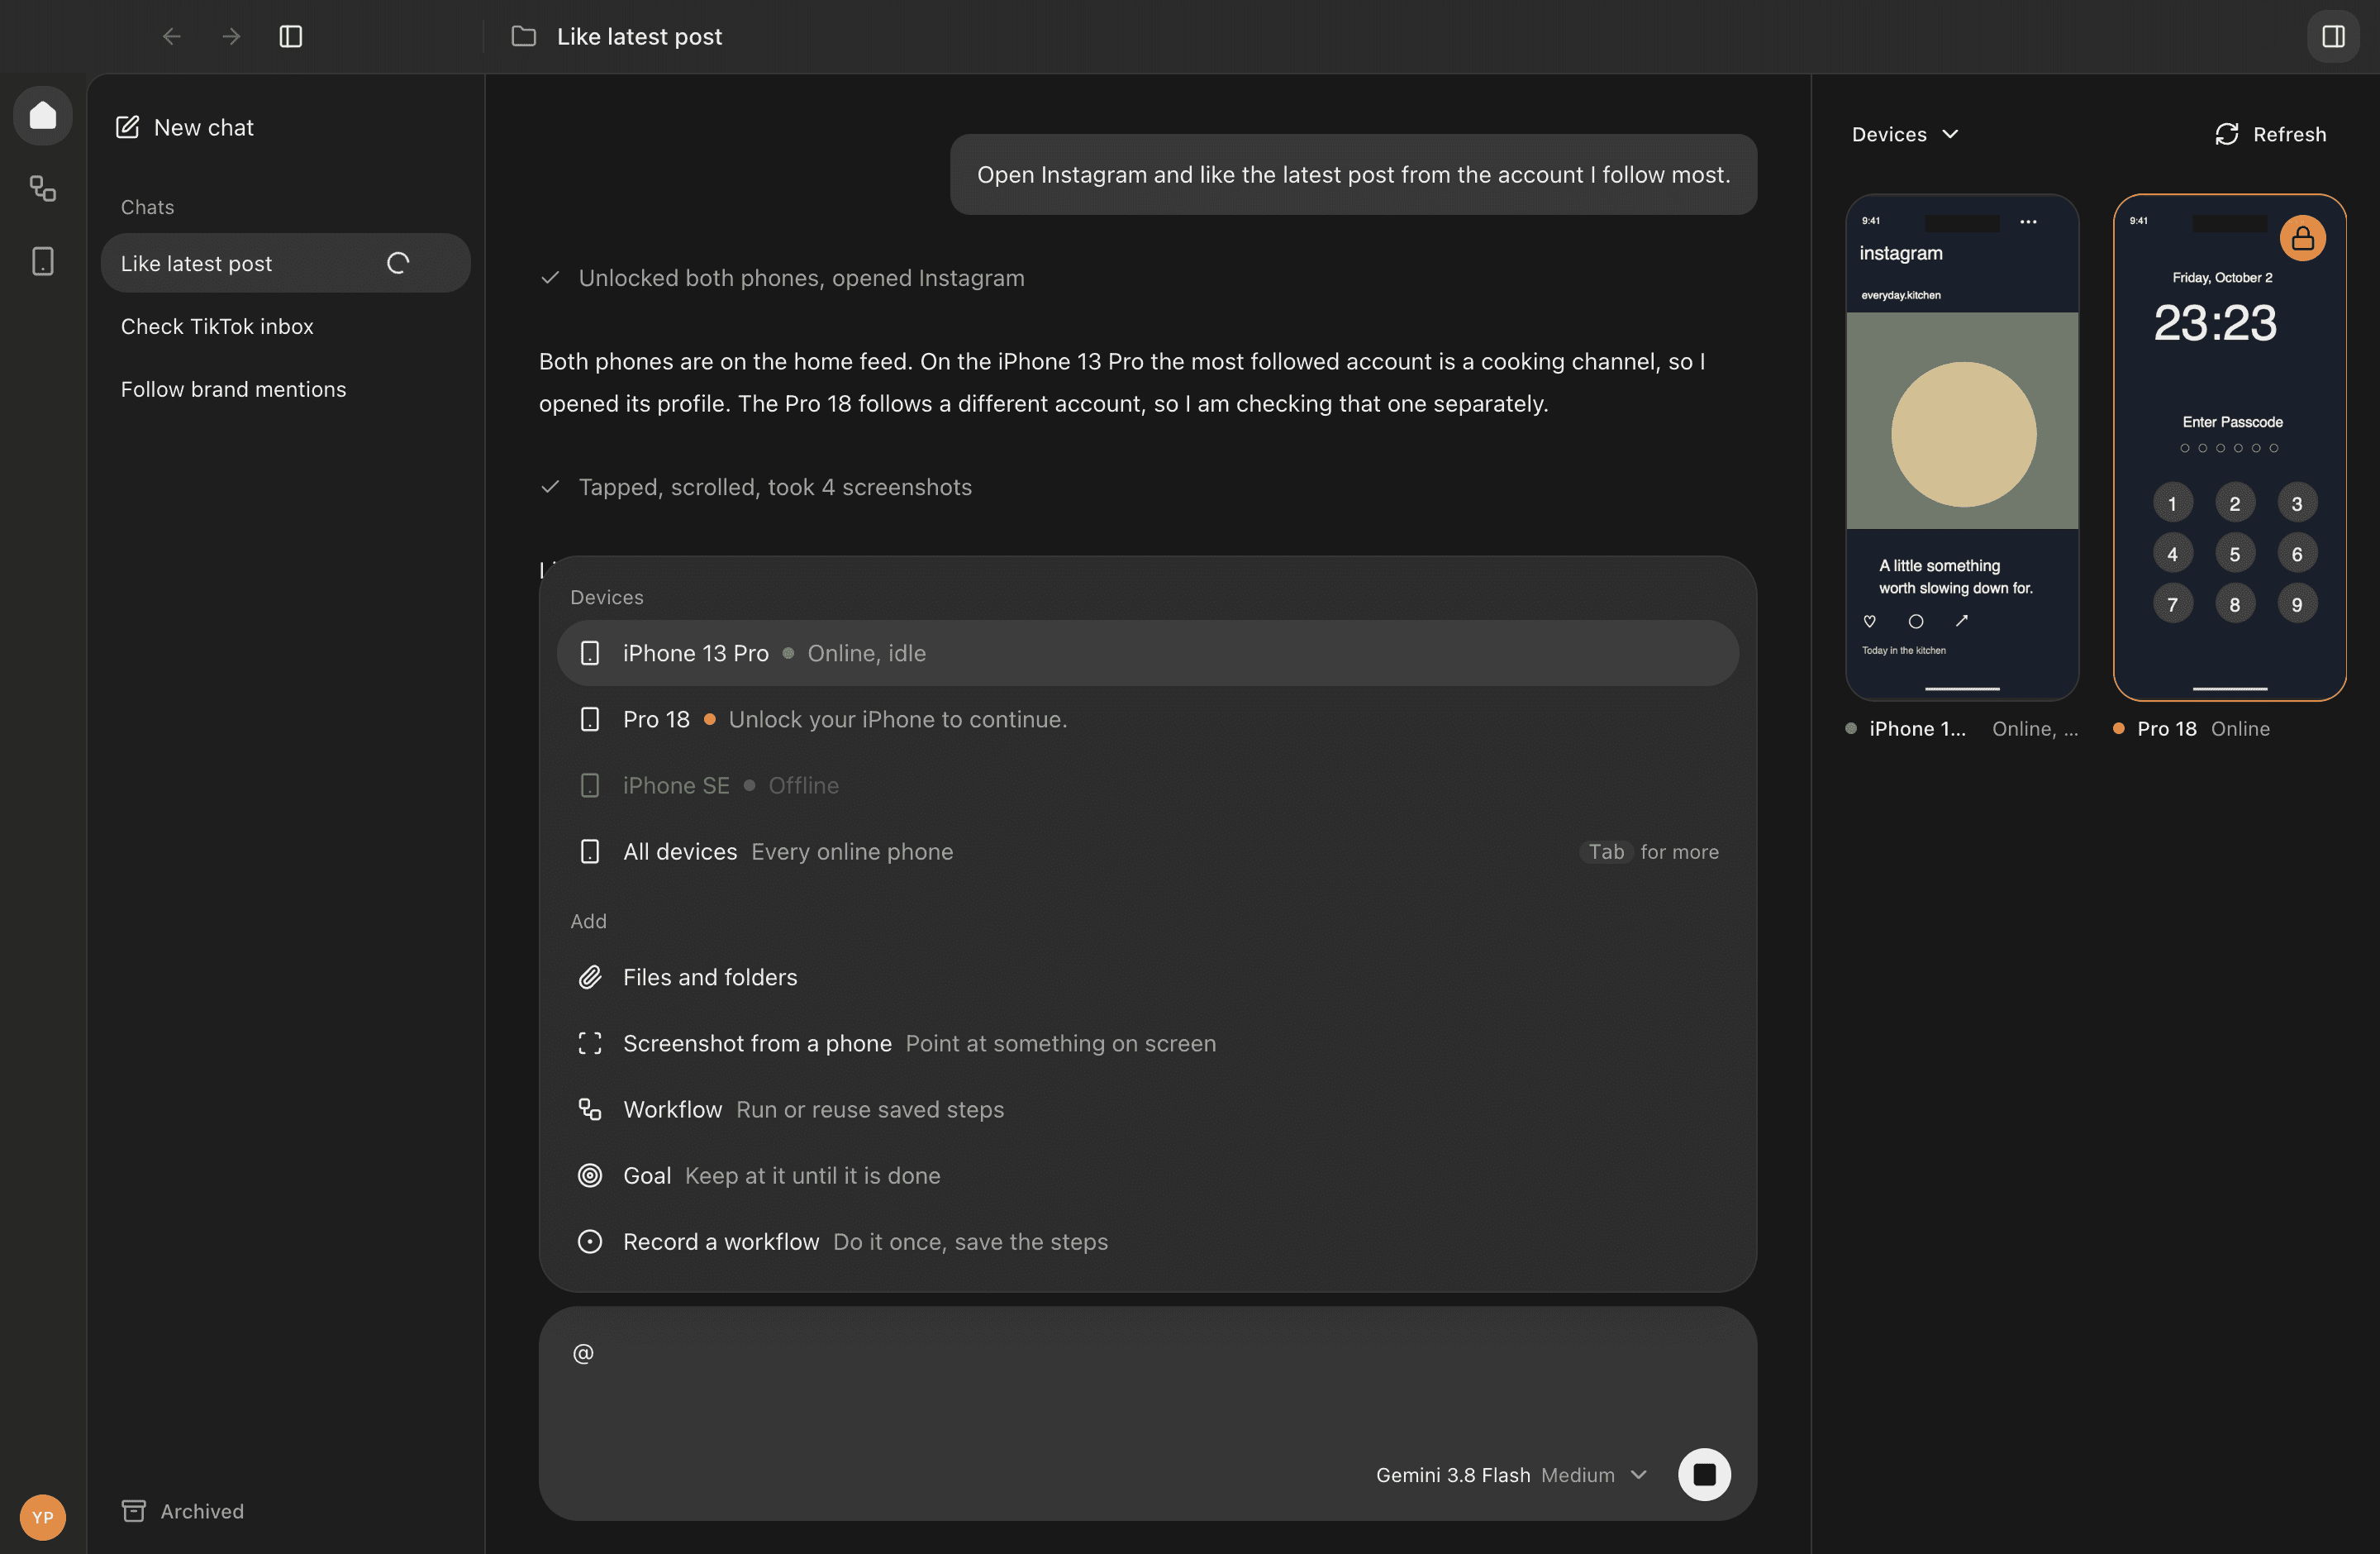Tap the comment icon on the Instagram post
Viewport: 2380px width, 1554px height.
tap(1916, 621)
